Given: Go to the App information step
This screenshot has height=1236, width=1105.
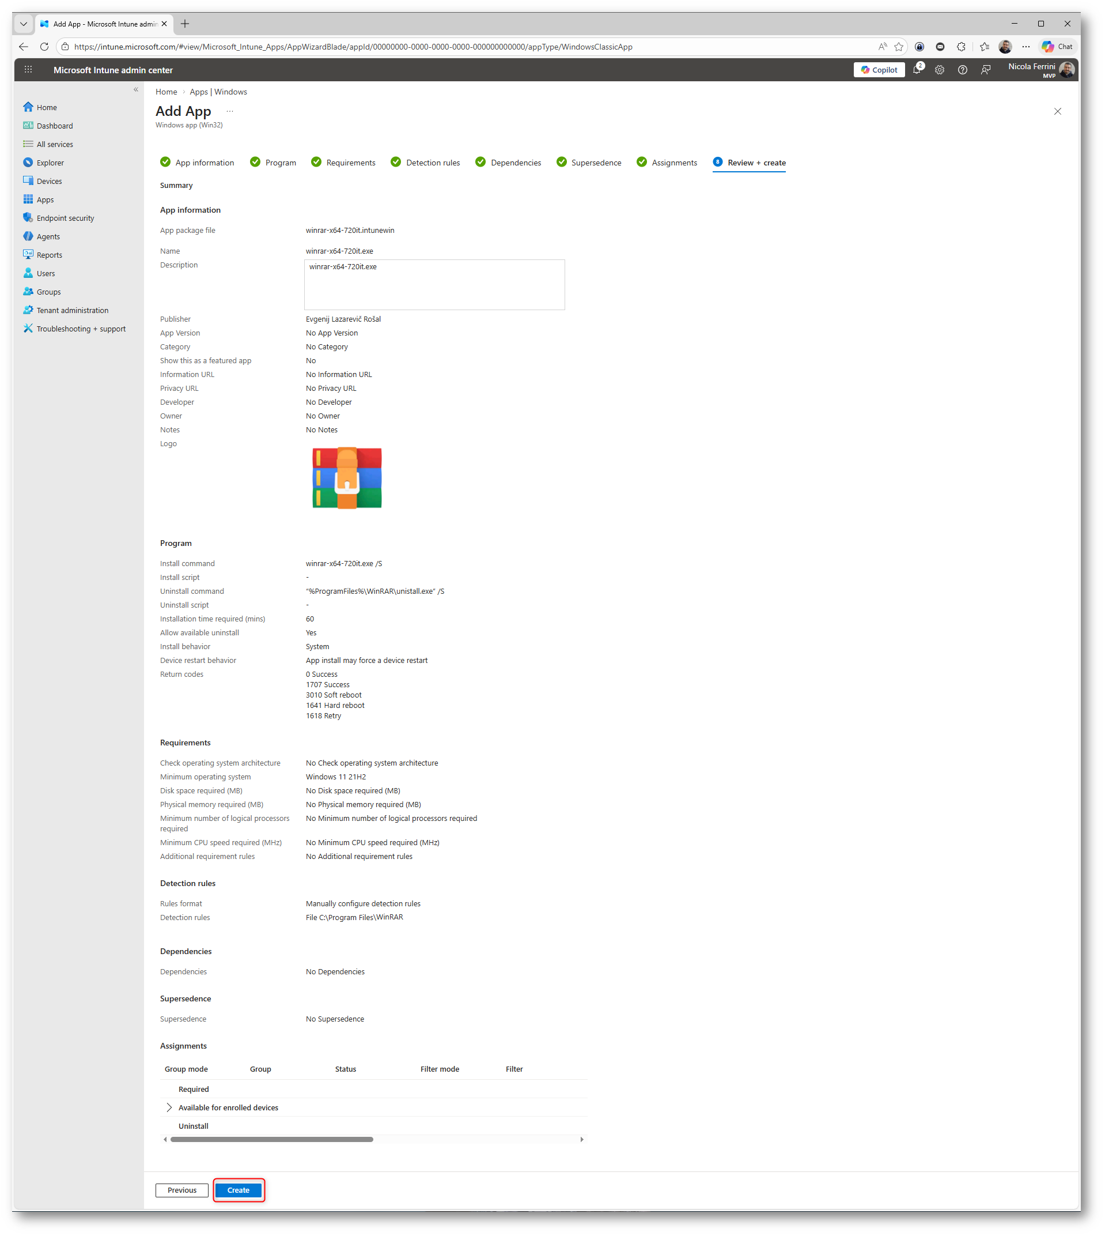Looking at the screenshot, I should click(197, 163).
